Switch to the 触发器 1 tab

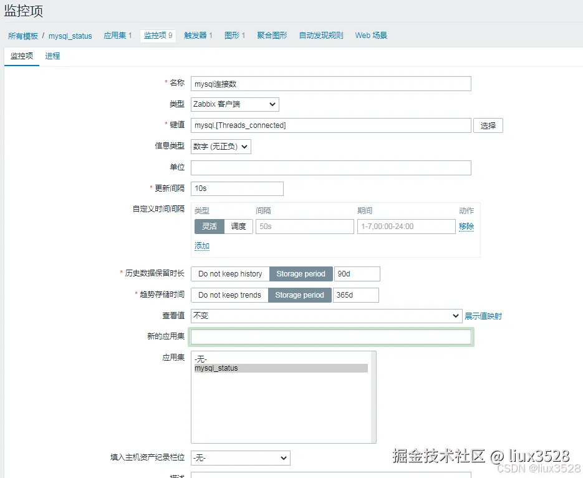click(198, 36)
